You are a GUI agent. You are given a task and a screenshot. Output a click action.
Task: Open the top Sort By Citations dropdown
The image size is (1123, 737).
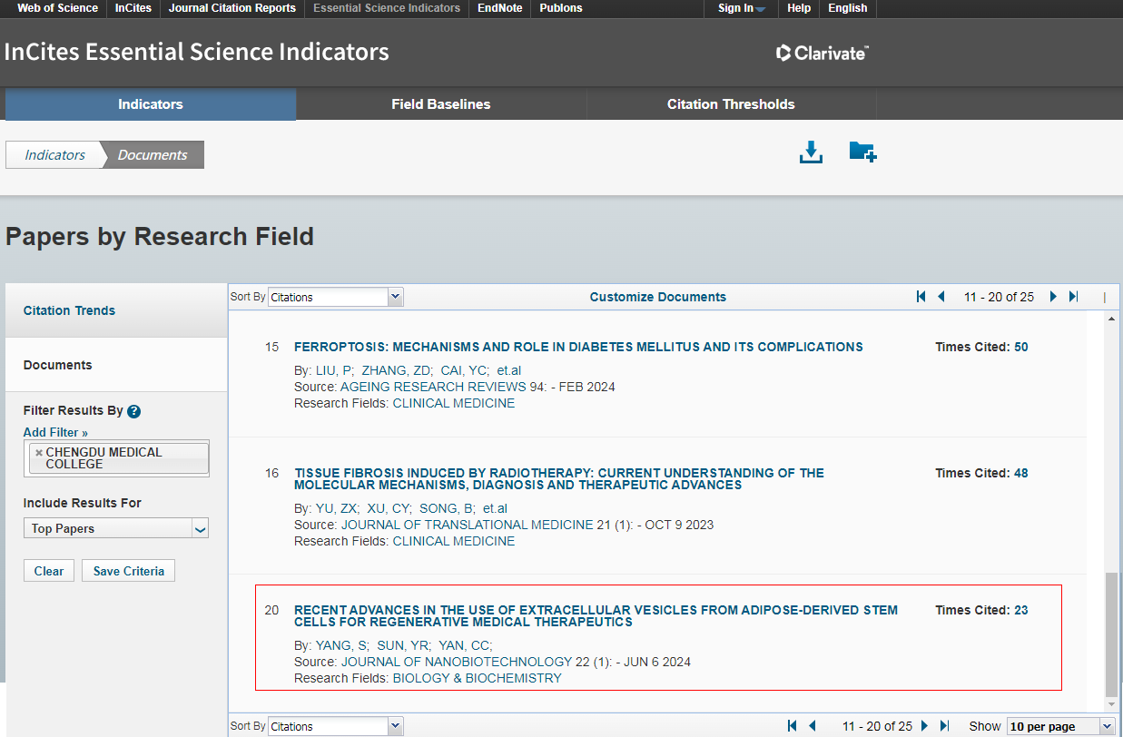pyautogui.click(x=335, y=297)
